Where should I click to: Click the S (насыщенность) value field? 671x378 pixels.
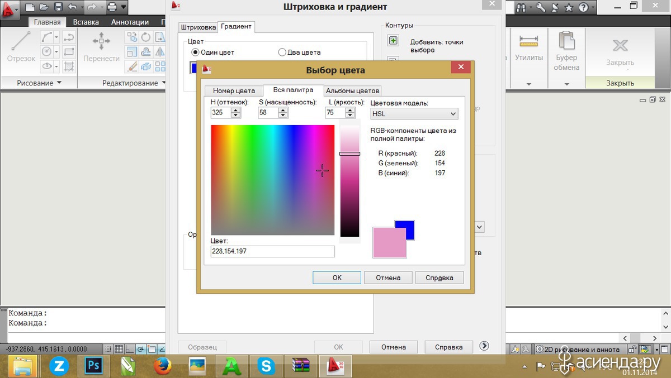click(x=267, y=112)
